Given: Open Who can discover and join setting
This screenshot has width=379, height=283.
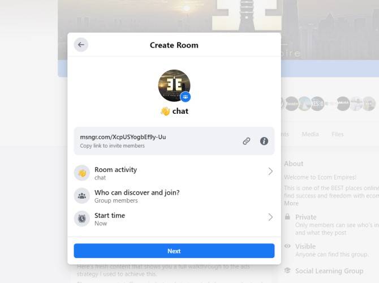Looking at the screenshot, I should tap(174, 196).
